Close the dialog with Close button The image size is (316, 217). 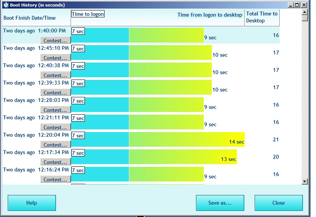[x=279, y=203]
